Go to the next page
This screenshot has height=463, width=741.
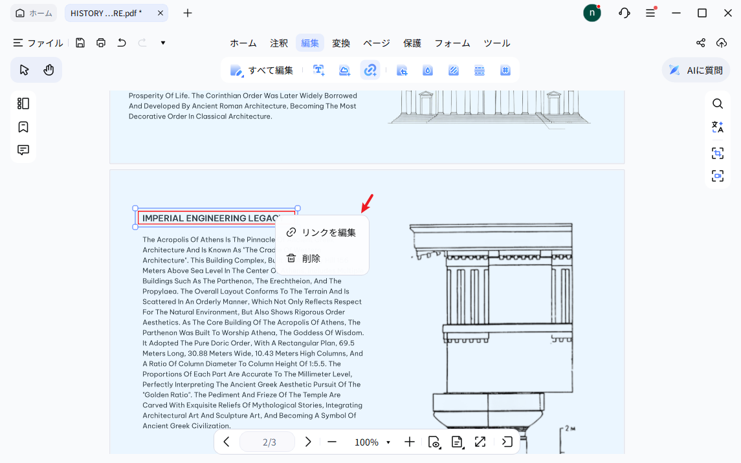pos(308,442)
